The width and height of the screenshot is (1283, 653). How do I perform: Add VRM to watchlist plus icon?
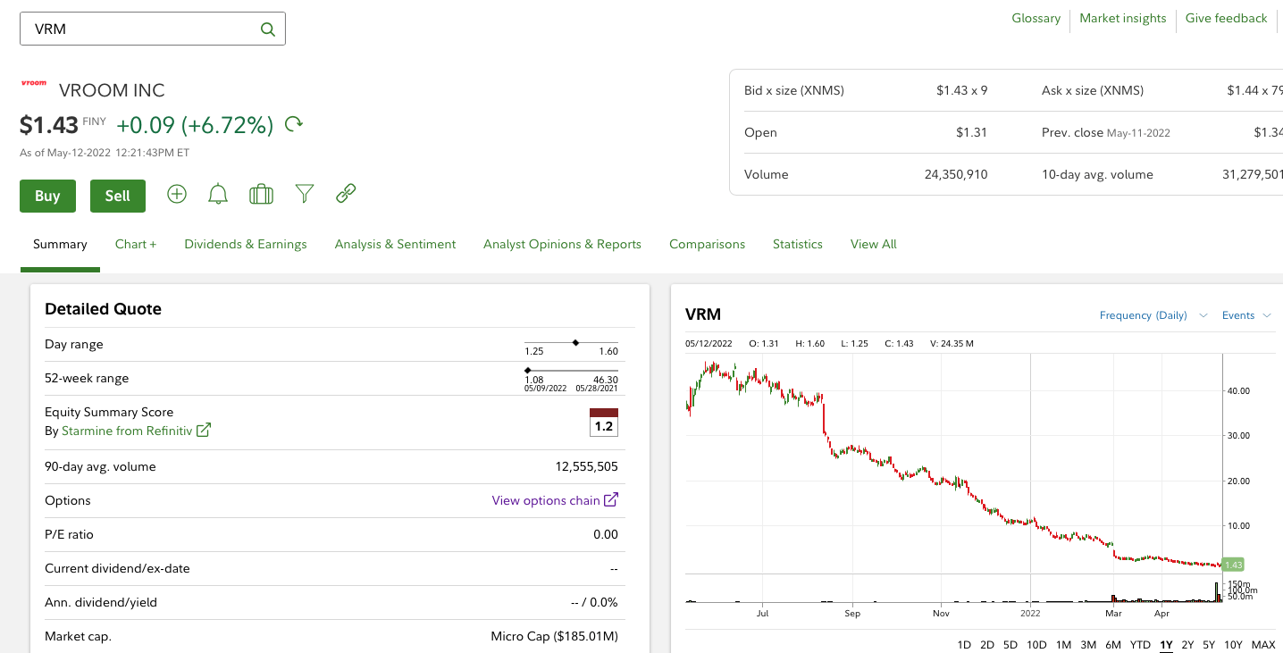177,194
